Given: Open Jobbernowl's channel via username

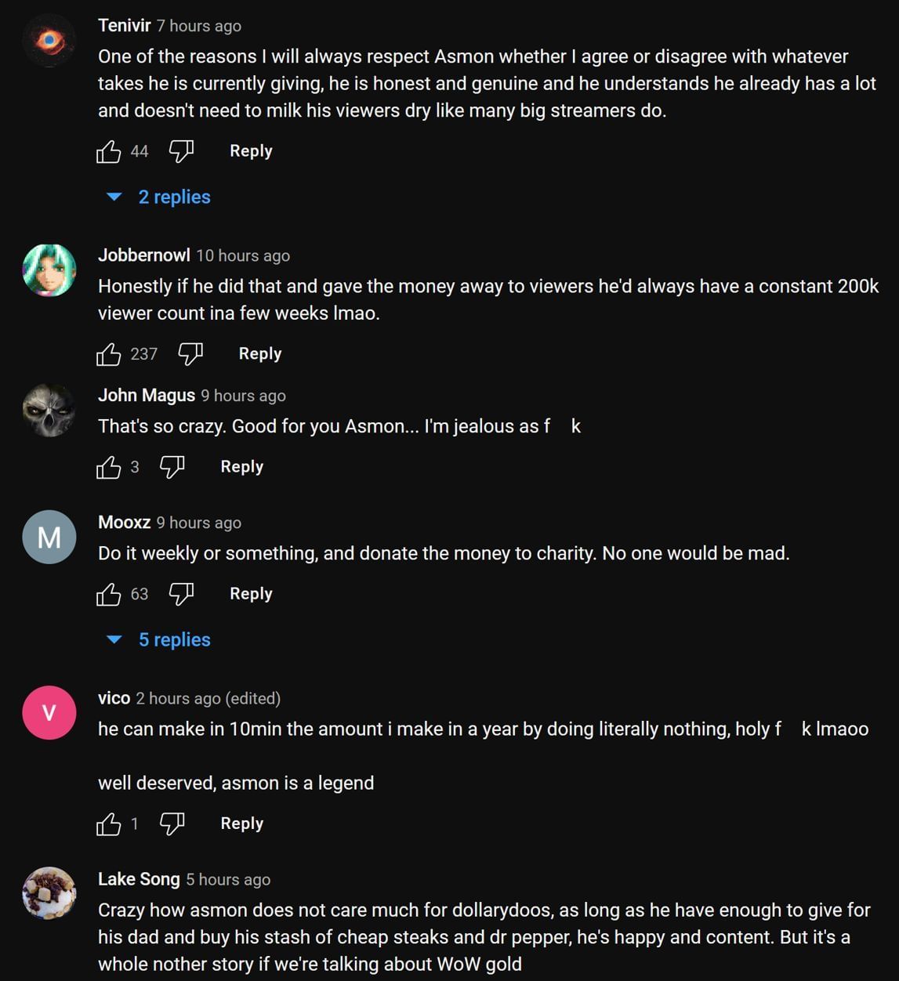Looking at the screenshot, I should [x=143, y=255].
